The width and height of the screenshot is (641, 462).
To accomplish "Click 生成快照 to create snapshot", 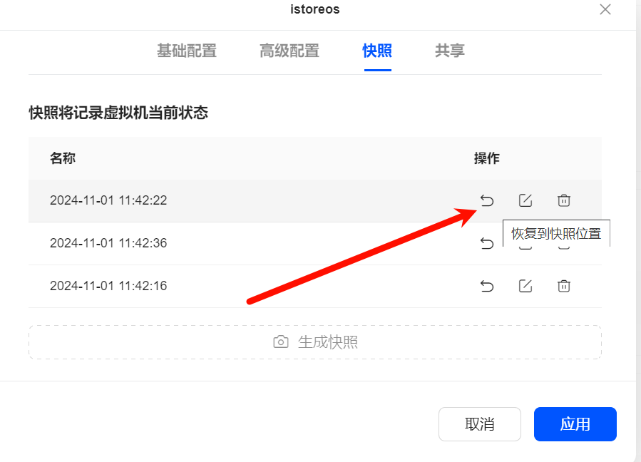I will click(315, 342).
